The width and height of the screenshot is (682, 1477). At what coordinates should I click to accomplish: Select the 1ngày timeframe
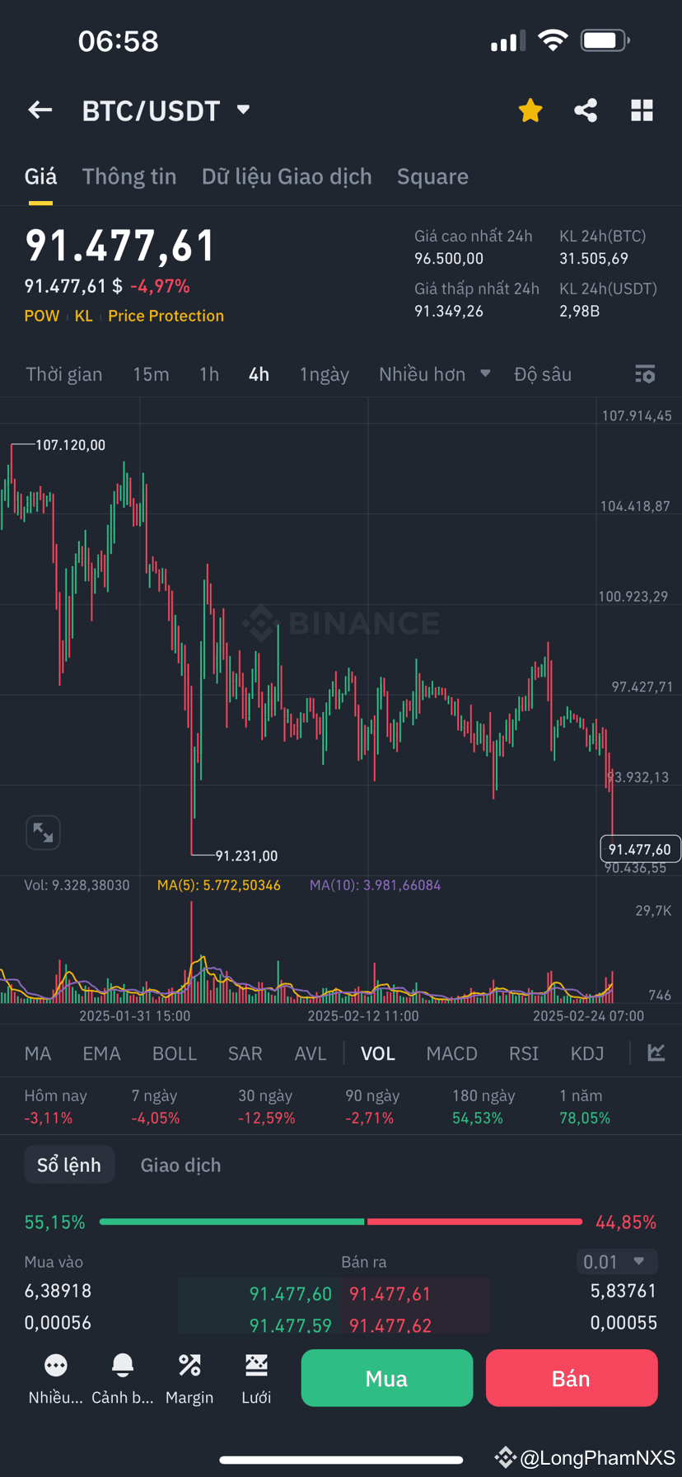325,375
